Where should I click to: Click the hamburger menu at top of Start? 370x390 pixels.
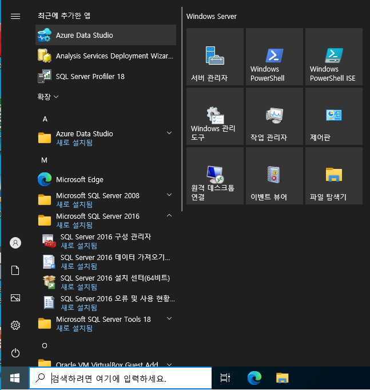(15, 17)
